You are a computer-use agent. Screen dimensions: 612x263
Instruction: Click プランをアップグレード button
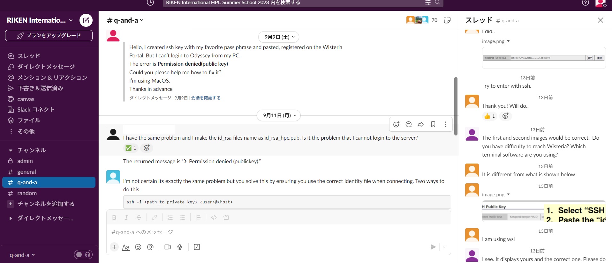(x=49, y=35)
